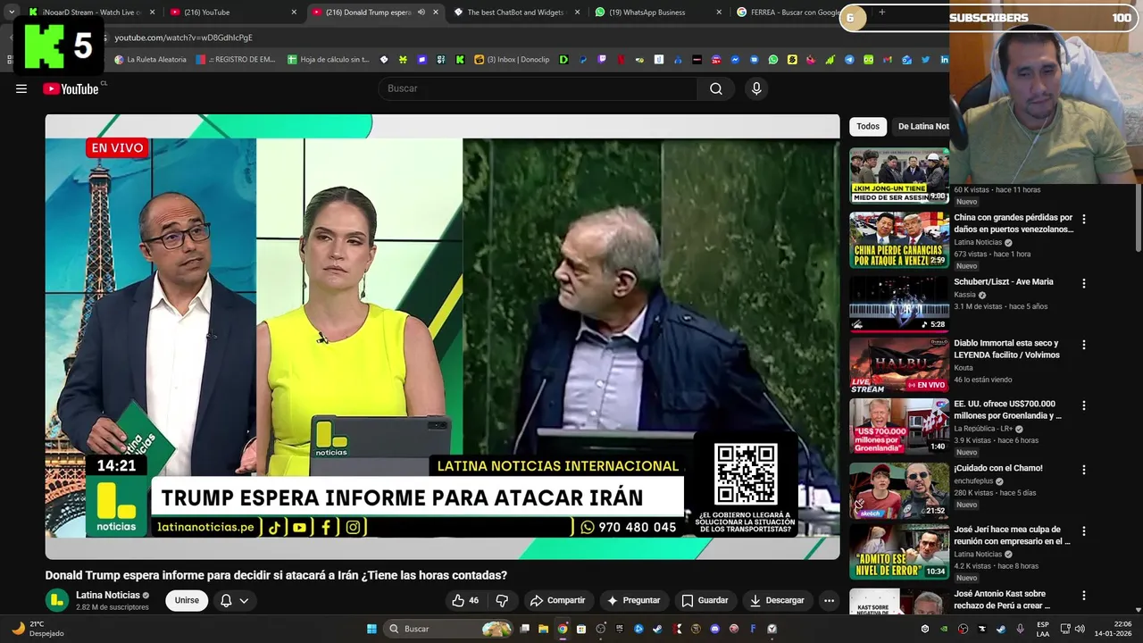Open options for China con grandes pérdidas video

coord(1084,219)
